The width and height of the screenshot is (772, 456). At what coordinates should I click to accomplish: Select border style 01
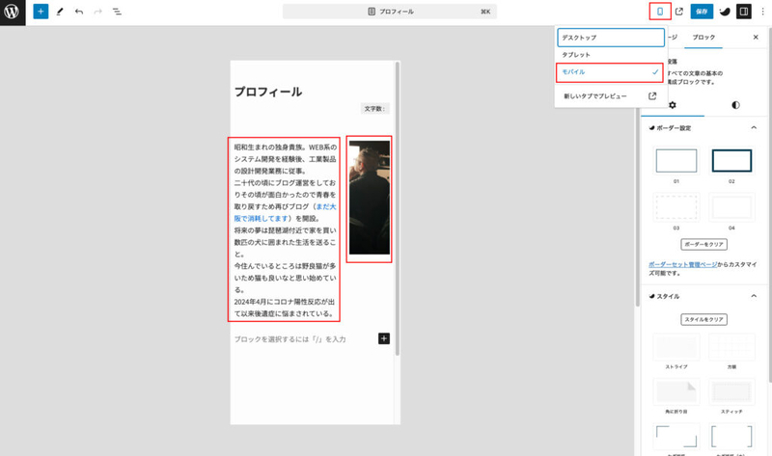(676, 161)
